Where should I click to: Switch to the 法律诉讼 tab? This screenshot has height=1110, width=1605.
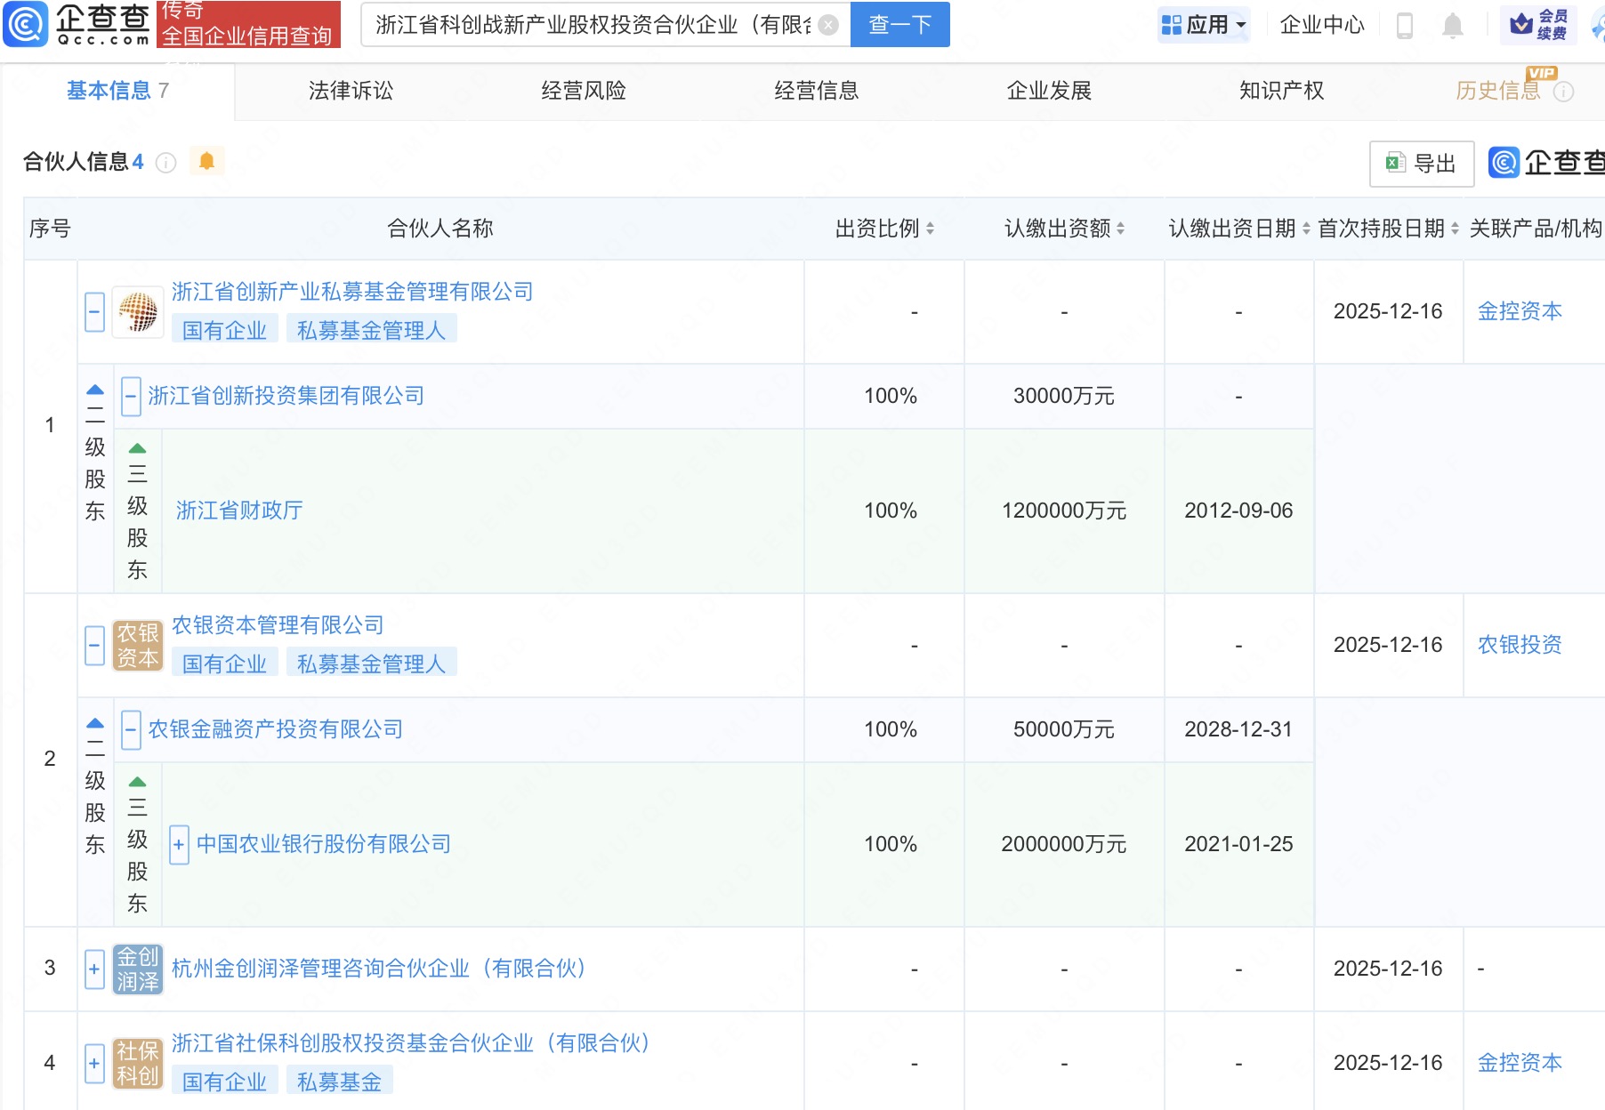pos(351,91)
